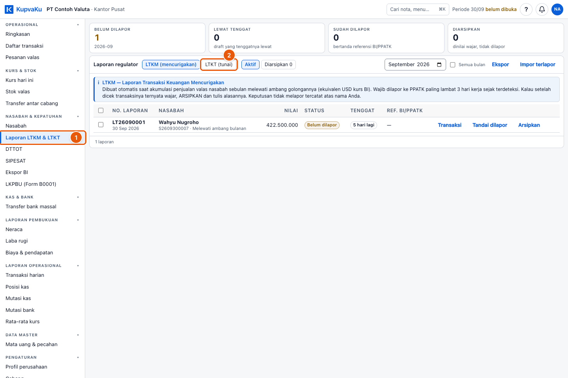Open Transaksi for report LT26090001

pyautogui.click(x=450, y=125)
